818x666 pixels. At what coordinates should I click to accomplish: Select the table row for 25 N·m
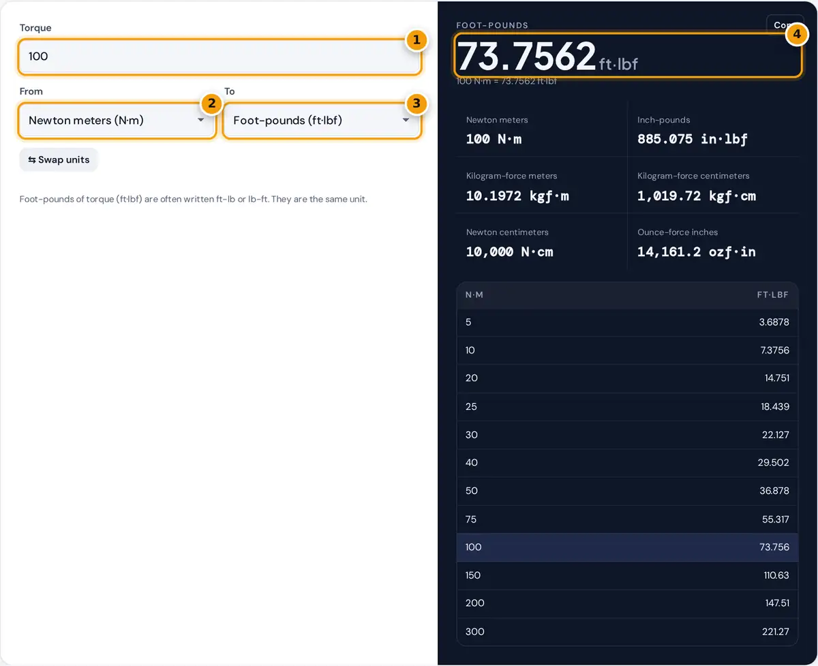(x=627, y=407)
